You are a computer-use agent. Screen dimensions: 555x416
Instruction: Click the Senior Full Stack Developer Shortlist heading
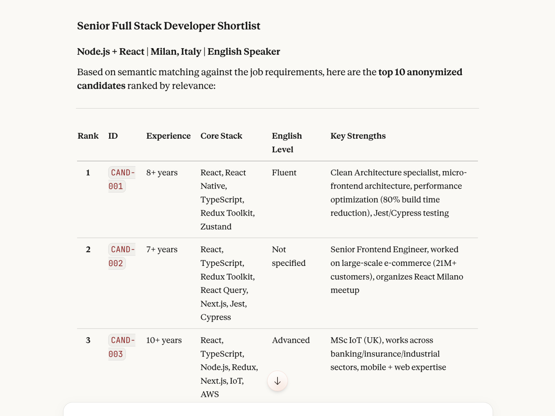pyautogui.click(x=169, y=26)
